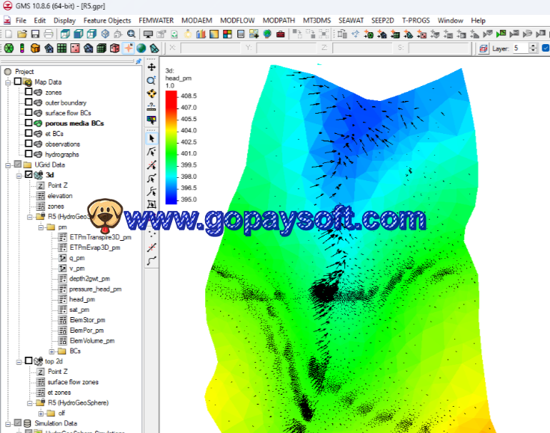Select the Rotate tool
The width and height of the screenshot is (550, 433).
[x=151, y=93]
